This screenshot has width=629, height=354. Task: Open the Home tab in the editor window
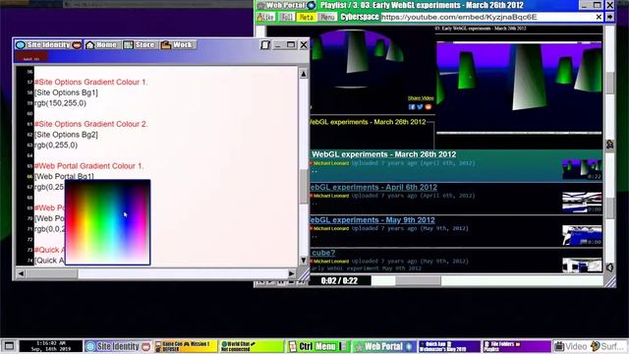[101, 45]
